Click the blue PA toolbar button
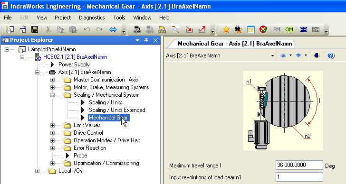 (x=303, y=29)
